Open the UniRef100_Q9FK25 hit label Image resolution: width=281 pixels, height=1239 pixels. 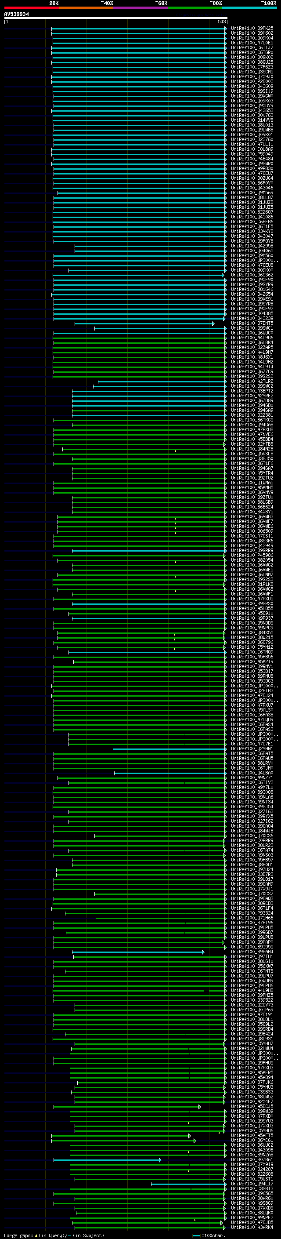point(252,29)
